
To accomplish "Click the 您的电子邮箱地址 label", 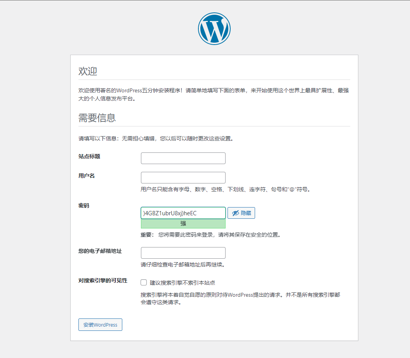I will 100,251.
